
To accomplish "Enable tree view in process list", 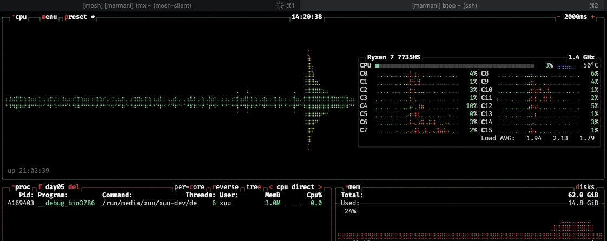I will click(x=254, y=187).
